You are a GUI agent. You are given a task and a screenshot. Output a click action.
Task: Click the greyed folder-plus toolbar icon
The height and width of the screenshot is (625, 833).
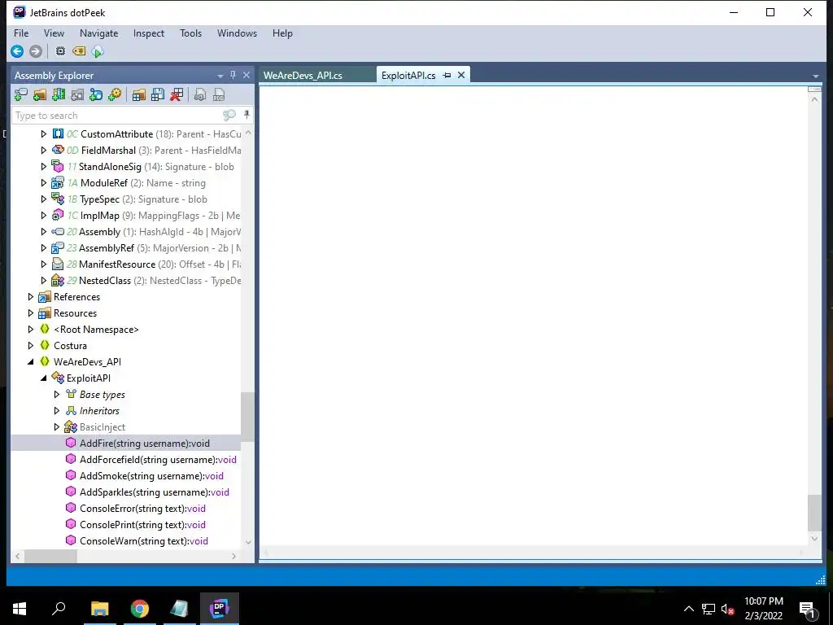[x=77, y=95]
